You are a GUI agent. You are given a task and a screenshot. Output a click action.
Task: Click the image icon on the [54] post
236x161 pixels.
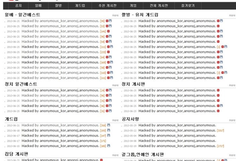point(110,41)
